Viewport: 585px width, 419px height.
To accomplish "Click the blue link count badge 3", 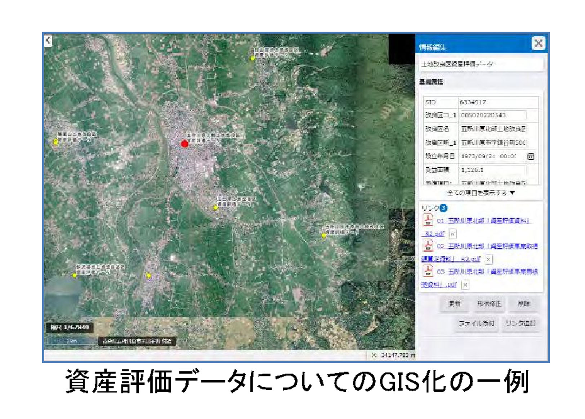I will (x=443, y=208).
